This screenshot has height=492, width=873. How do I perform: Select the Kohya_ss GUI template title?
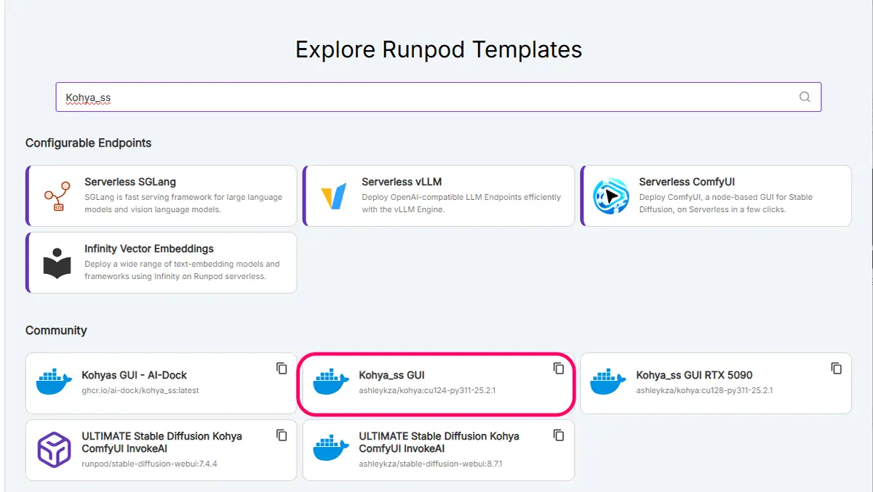pyautogui.click(x=391, y=375)
